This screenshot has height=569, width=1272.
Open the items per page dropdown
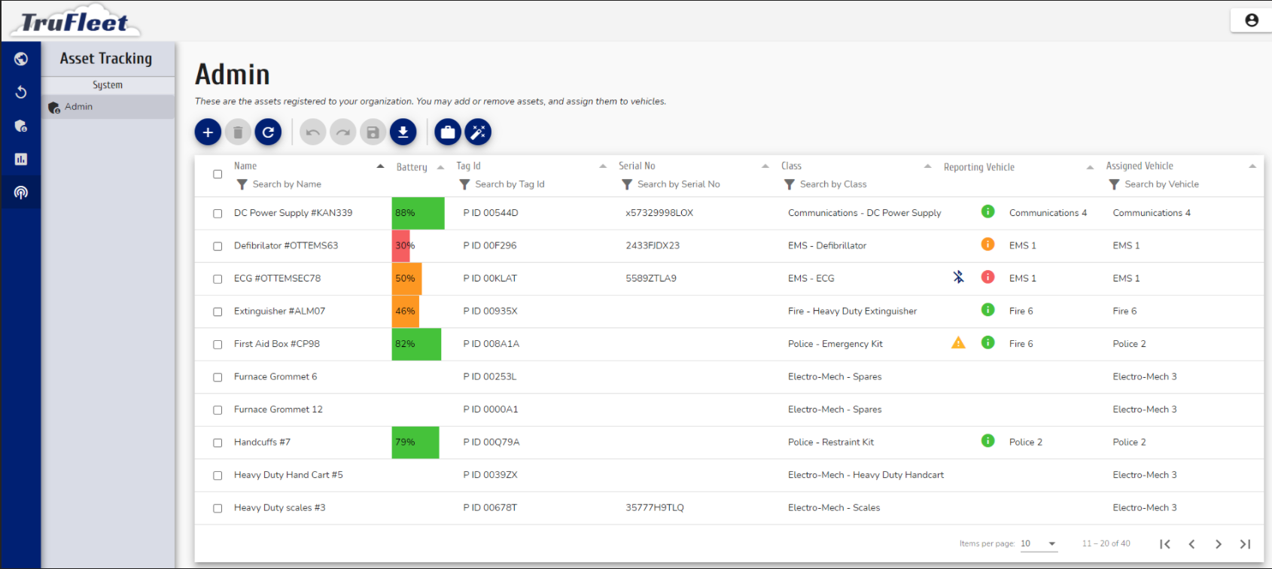point(1039,543)
